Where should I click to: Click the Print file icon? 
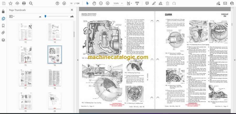pyautogui.click(x=24, y=3)
